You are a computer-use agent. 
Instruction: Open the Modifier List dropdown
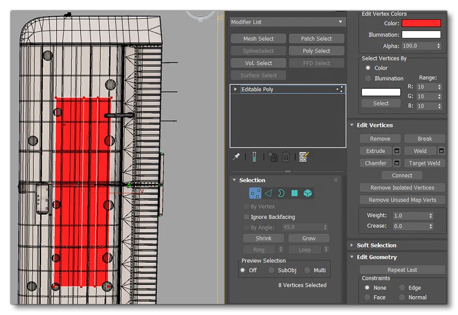(x=288, y=22)
